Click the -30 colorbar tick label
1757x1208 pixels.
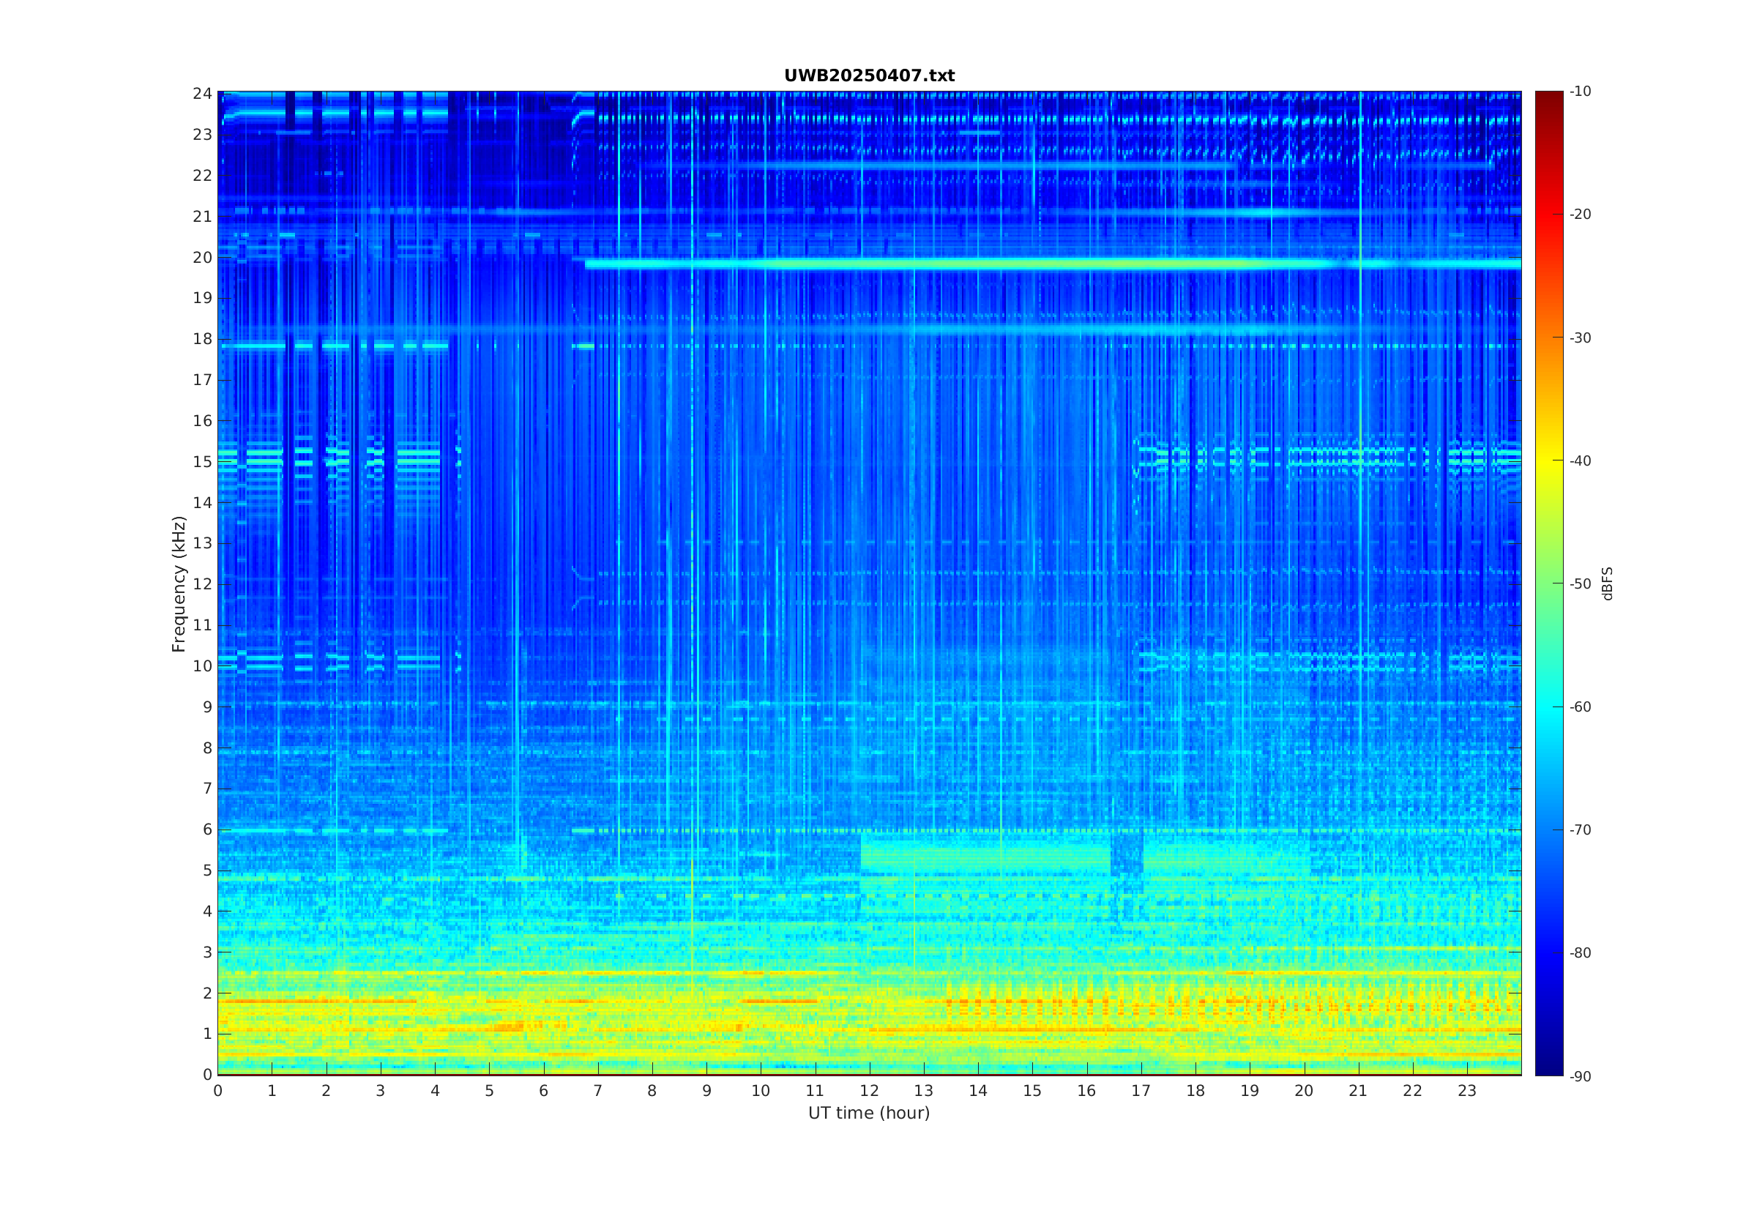point(1581,338)
